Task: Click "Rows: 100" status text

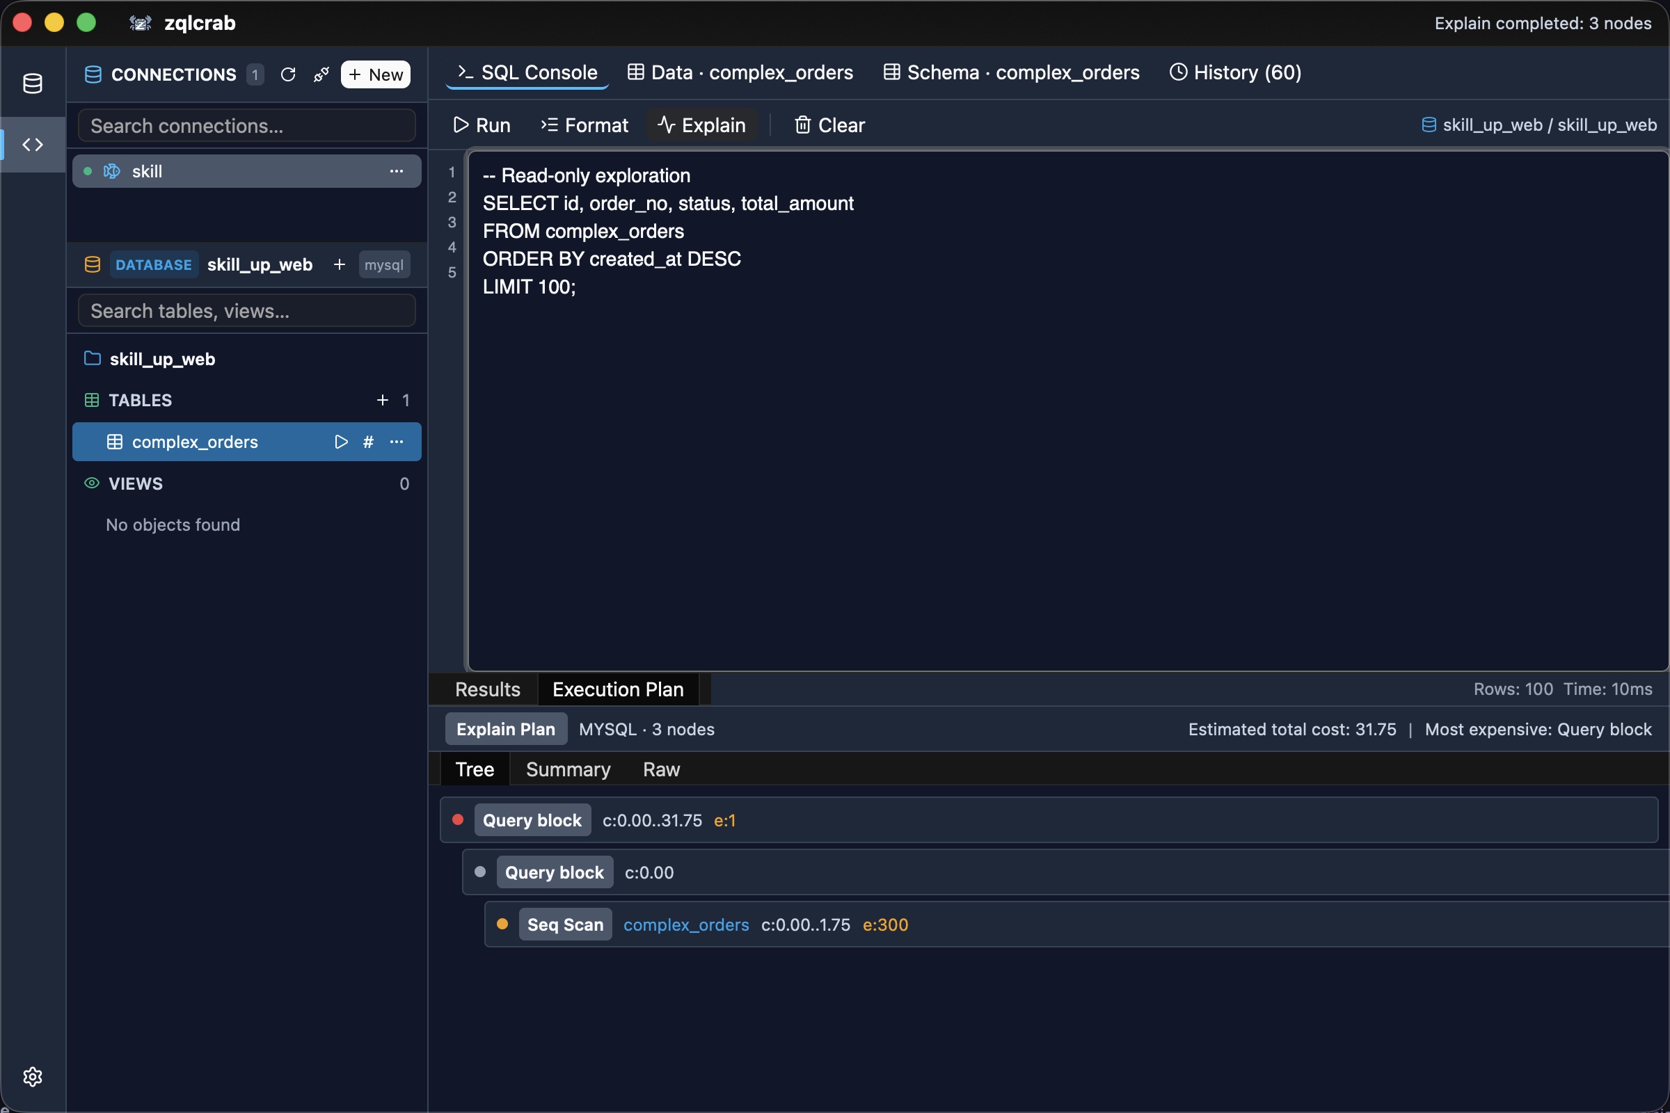Action: point(1513,689)
